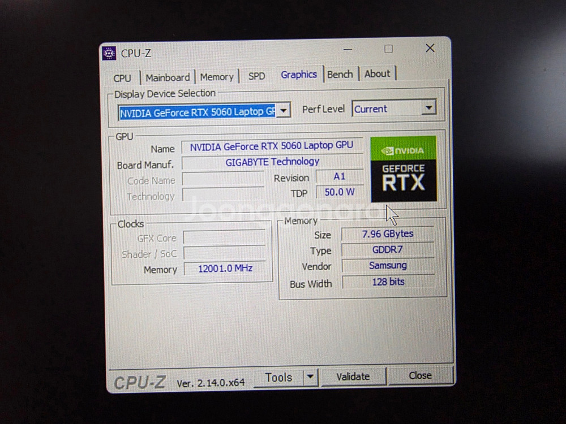The height and width of the screenshot is (424, 566).
Task: Open the Perf Level dropdown arrow
Action: [x=429, y=107]
